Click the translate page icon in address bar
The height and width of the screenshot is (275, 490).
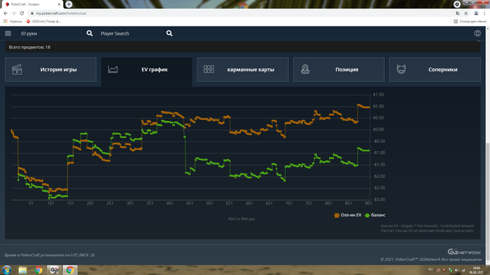point(458,13)
